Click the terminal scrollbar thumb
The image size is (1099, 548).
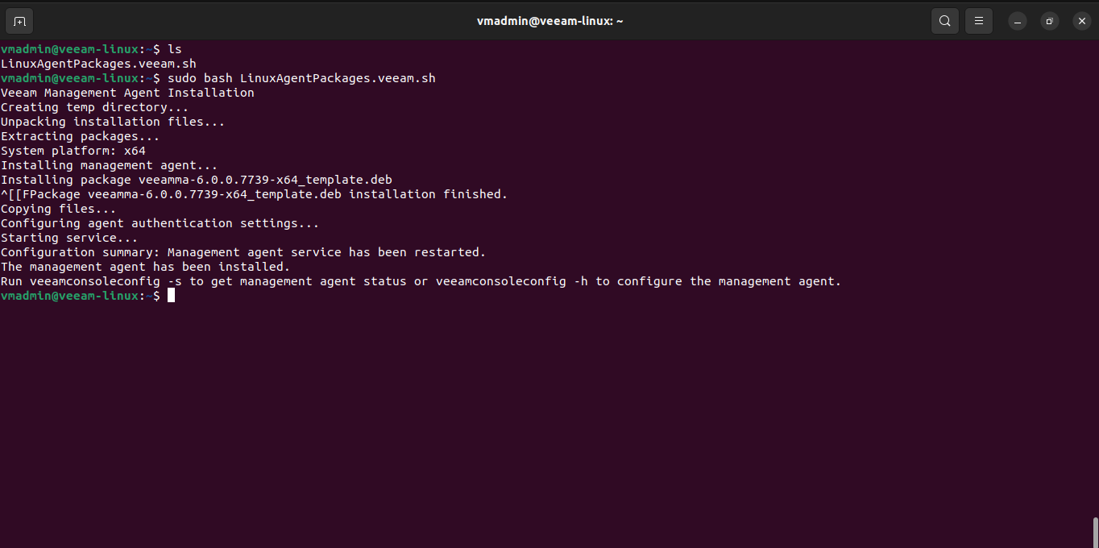point(1095,532)
